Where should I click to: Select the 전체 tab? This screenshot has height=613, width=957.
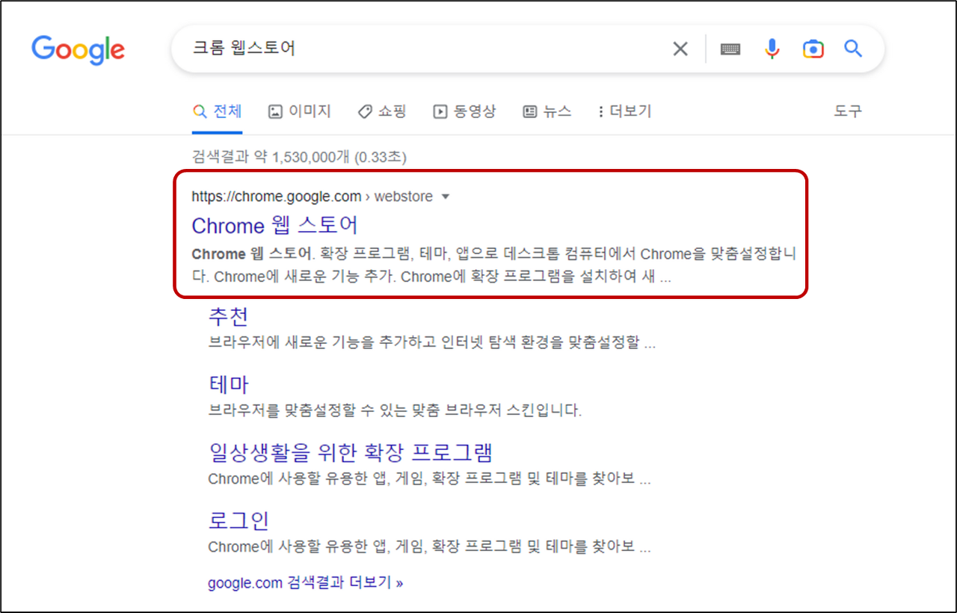(218, 111)
